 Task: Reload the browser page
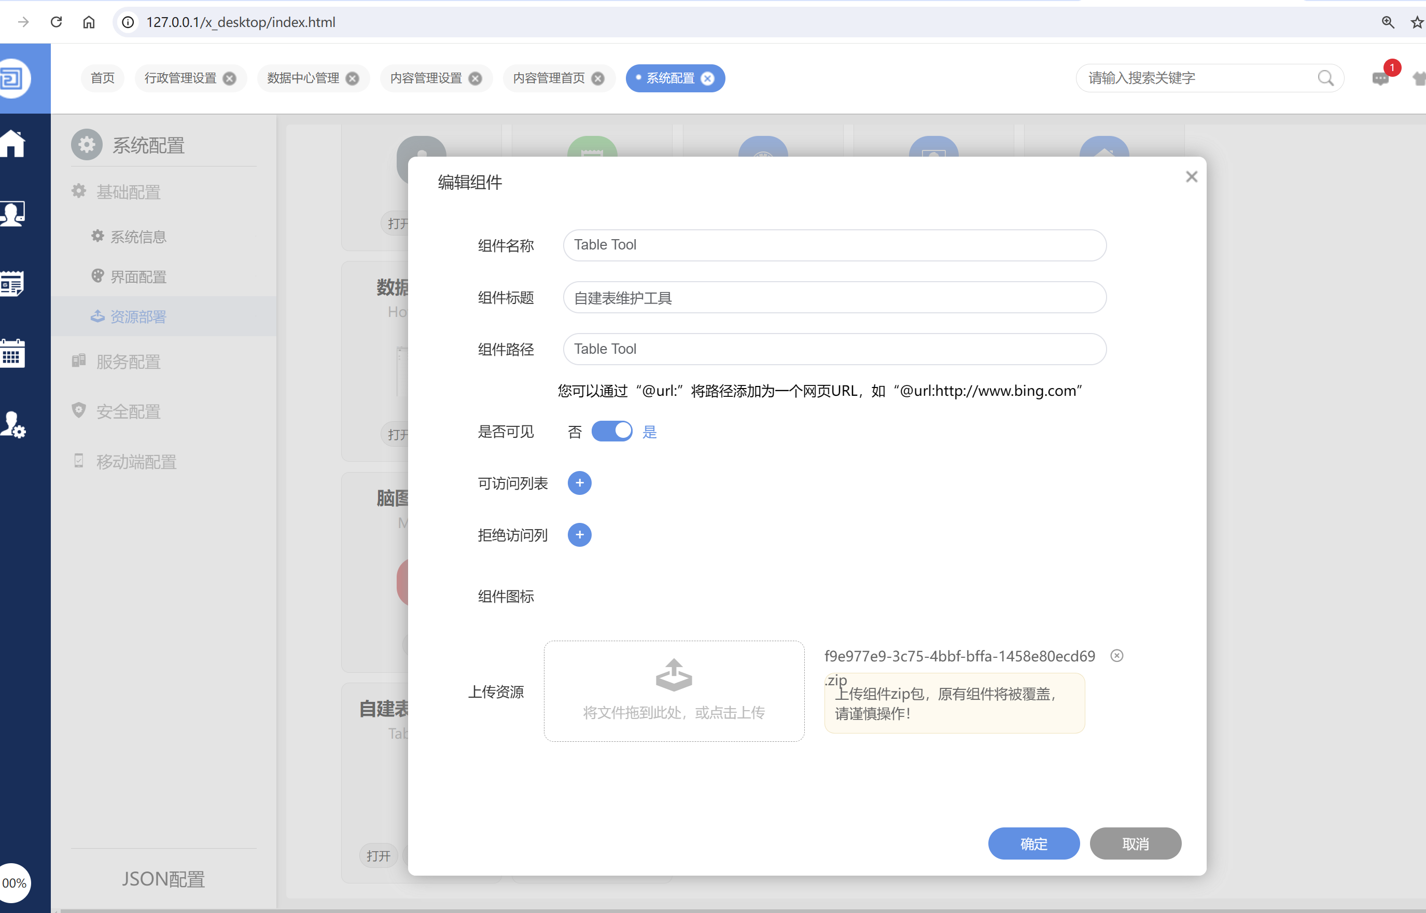coord(57,22)
